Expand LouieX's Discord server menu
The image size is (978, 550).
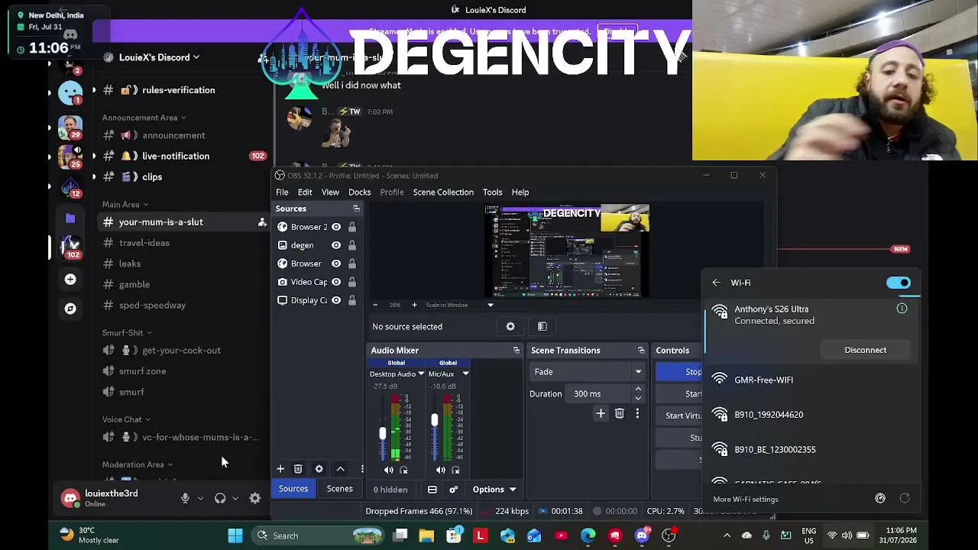pos(160,57)
